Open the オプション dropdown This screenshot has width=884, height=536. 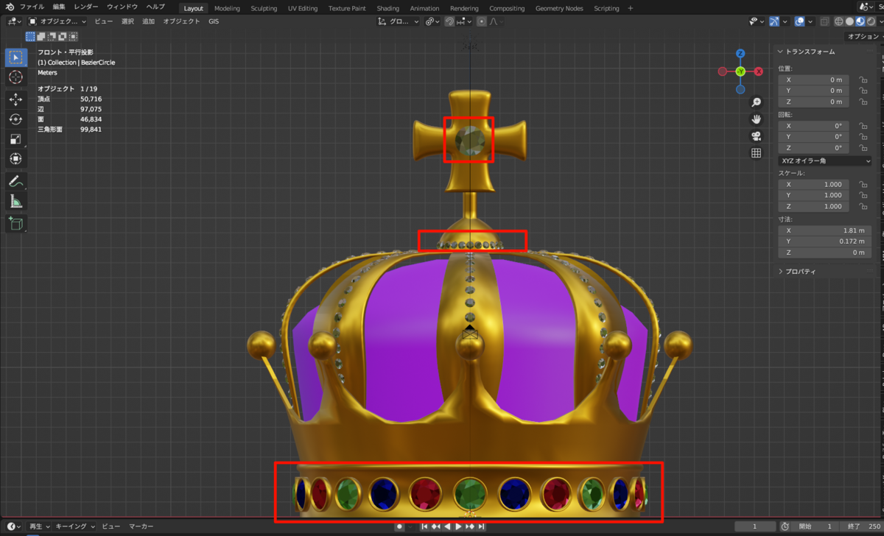tap(863, 36)
